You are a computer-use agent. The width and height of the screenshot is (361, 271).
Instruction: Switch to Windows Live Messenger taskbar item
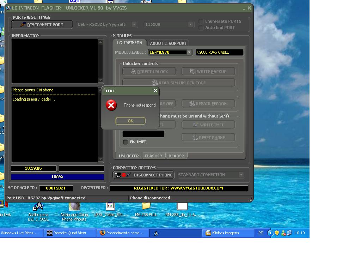pos(21,233)
